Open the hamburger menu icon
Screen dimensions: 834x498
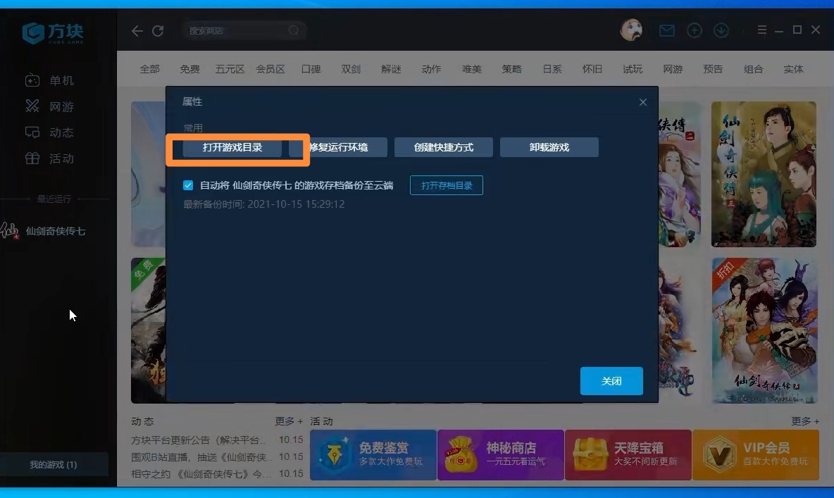click(x=761, y=30)
